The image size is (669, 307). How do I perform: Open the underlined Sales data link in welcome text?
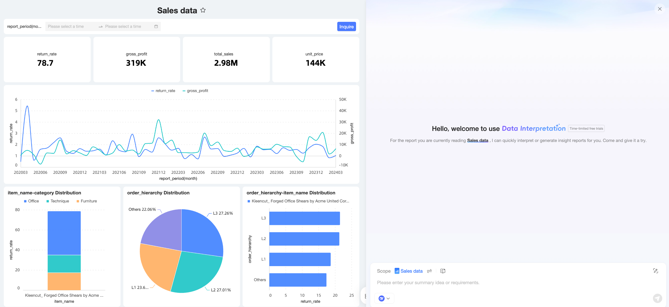[x=478, y=140]
